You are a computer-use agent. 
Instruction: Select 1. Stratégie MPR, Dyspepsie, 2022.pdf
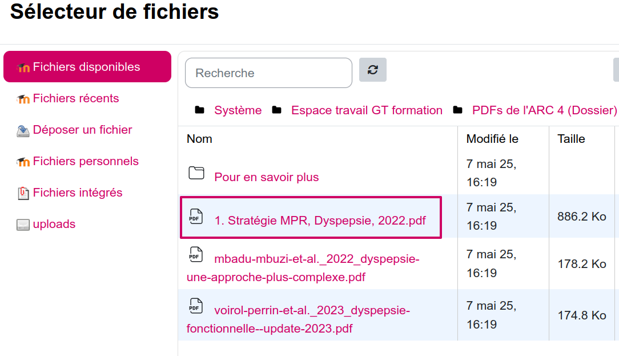point(320,221)
